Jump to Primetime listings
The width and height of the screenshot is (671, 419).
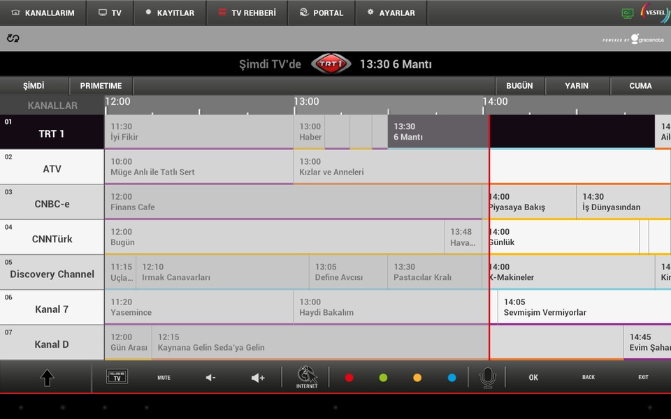click(x=101, y=86)
